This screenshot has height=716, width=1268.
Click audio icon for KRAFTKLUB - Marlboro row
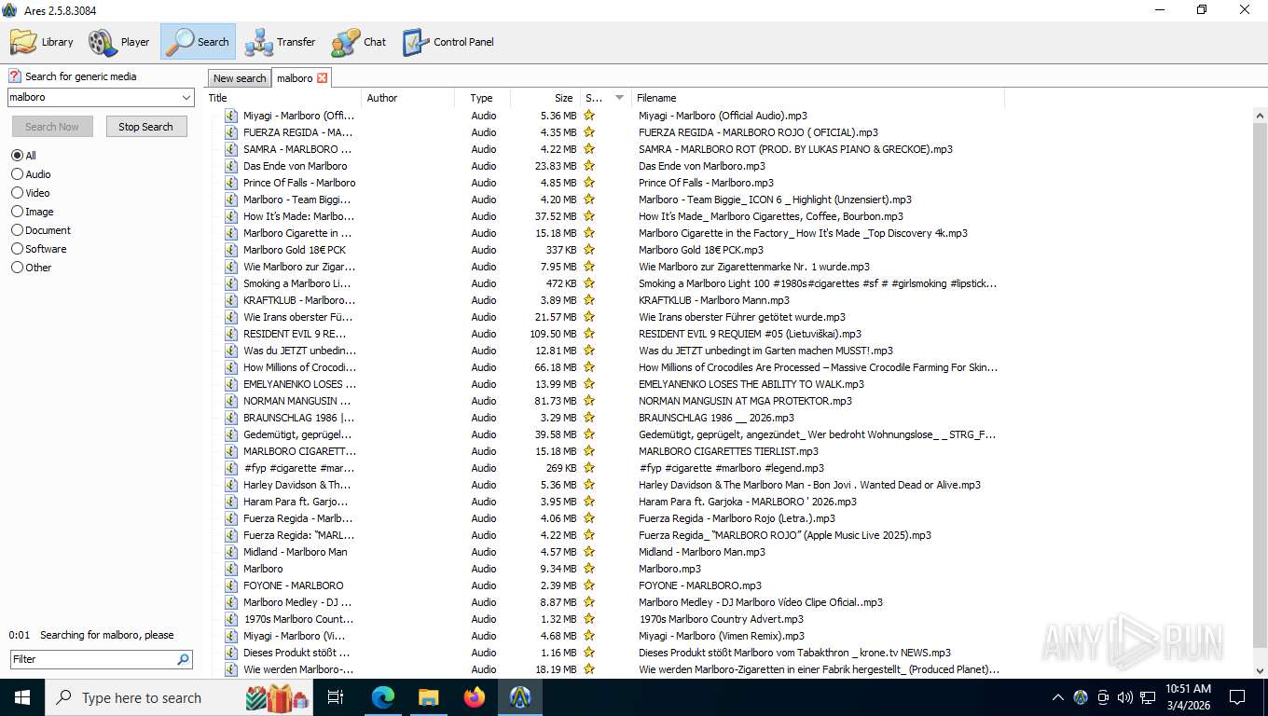(x=231, y=300)
